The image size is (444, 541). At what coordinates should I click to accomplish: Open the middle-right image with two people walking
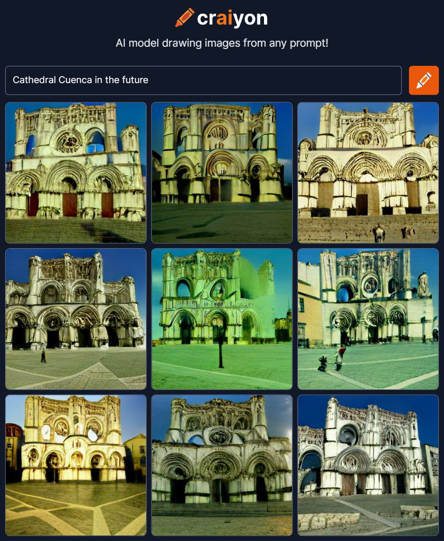point(368,319)
